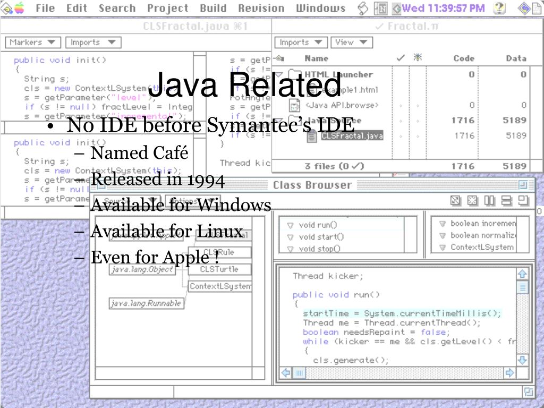Expand the boolean incremen field entry
Image resolution: width=544 pixels, height=408 pixels.
click(x=443, y=224)
